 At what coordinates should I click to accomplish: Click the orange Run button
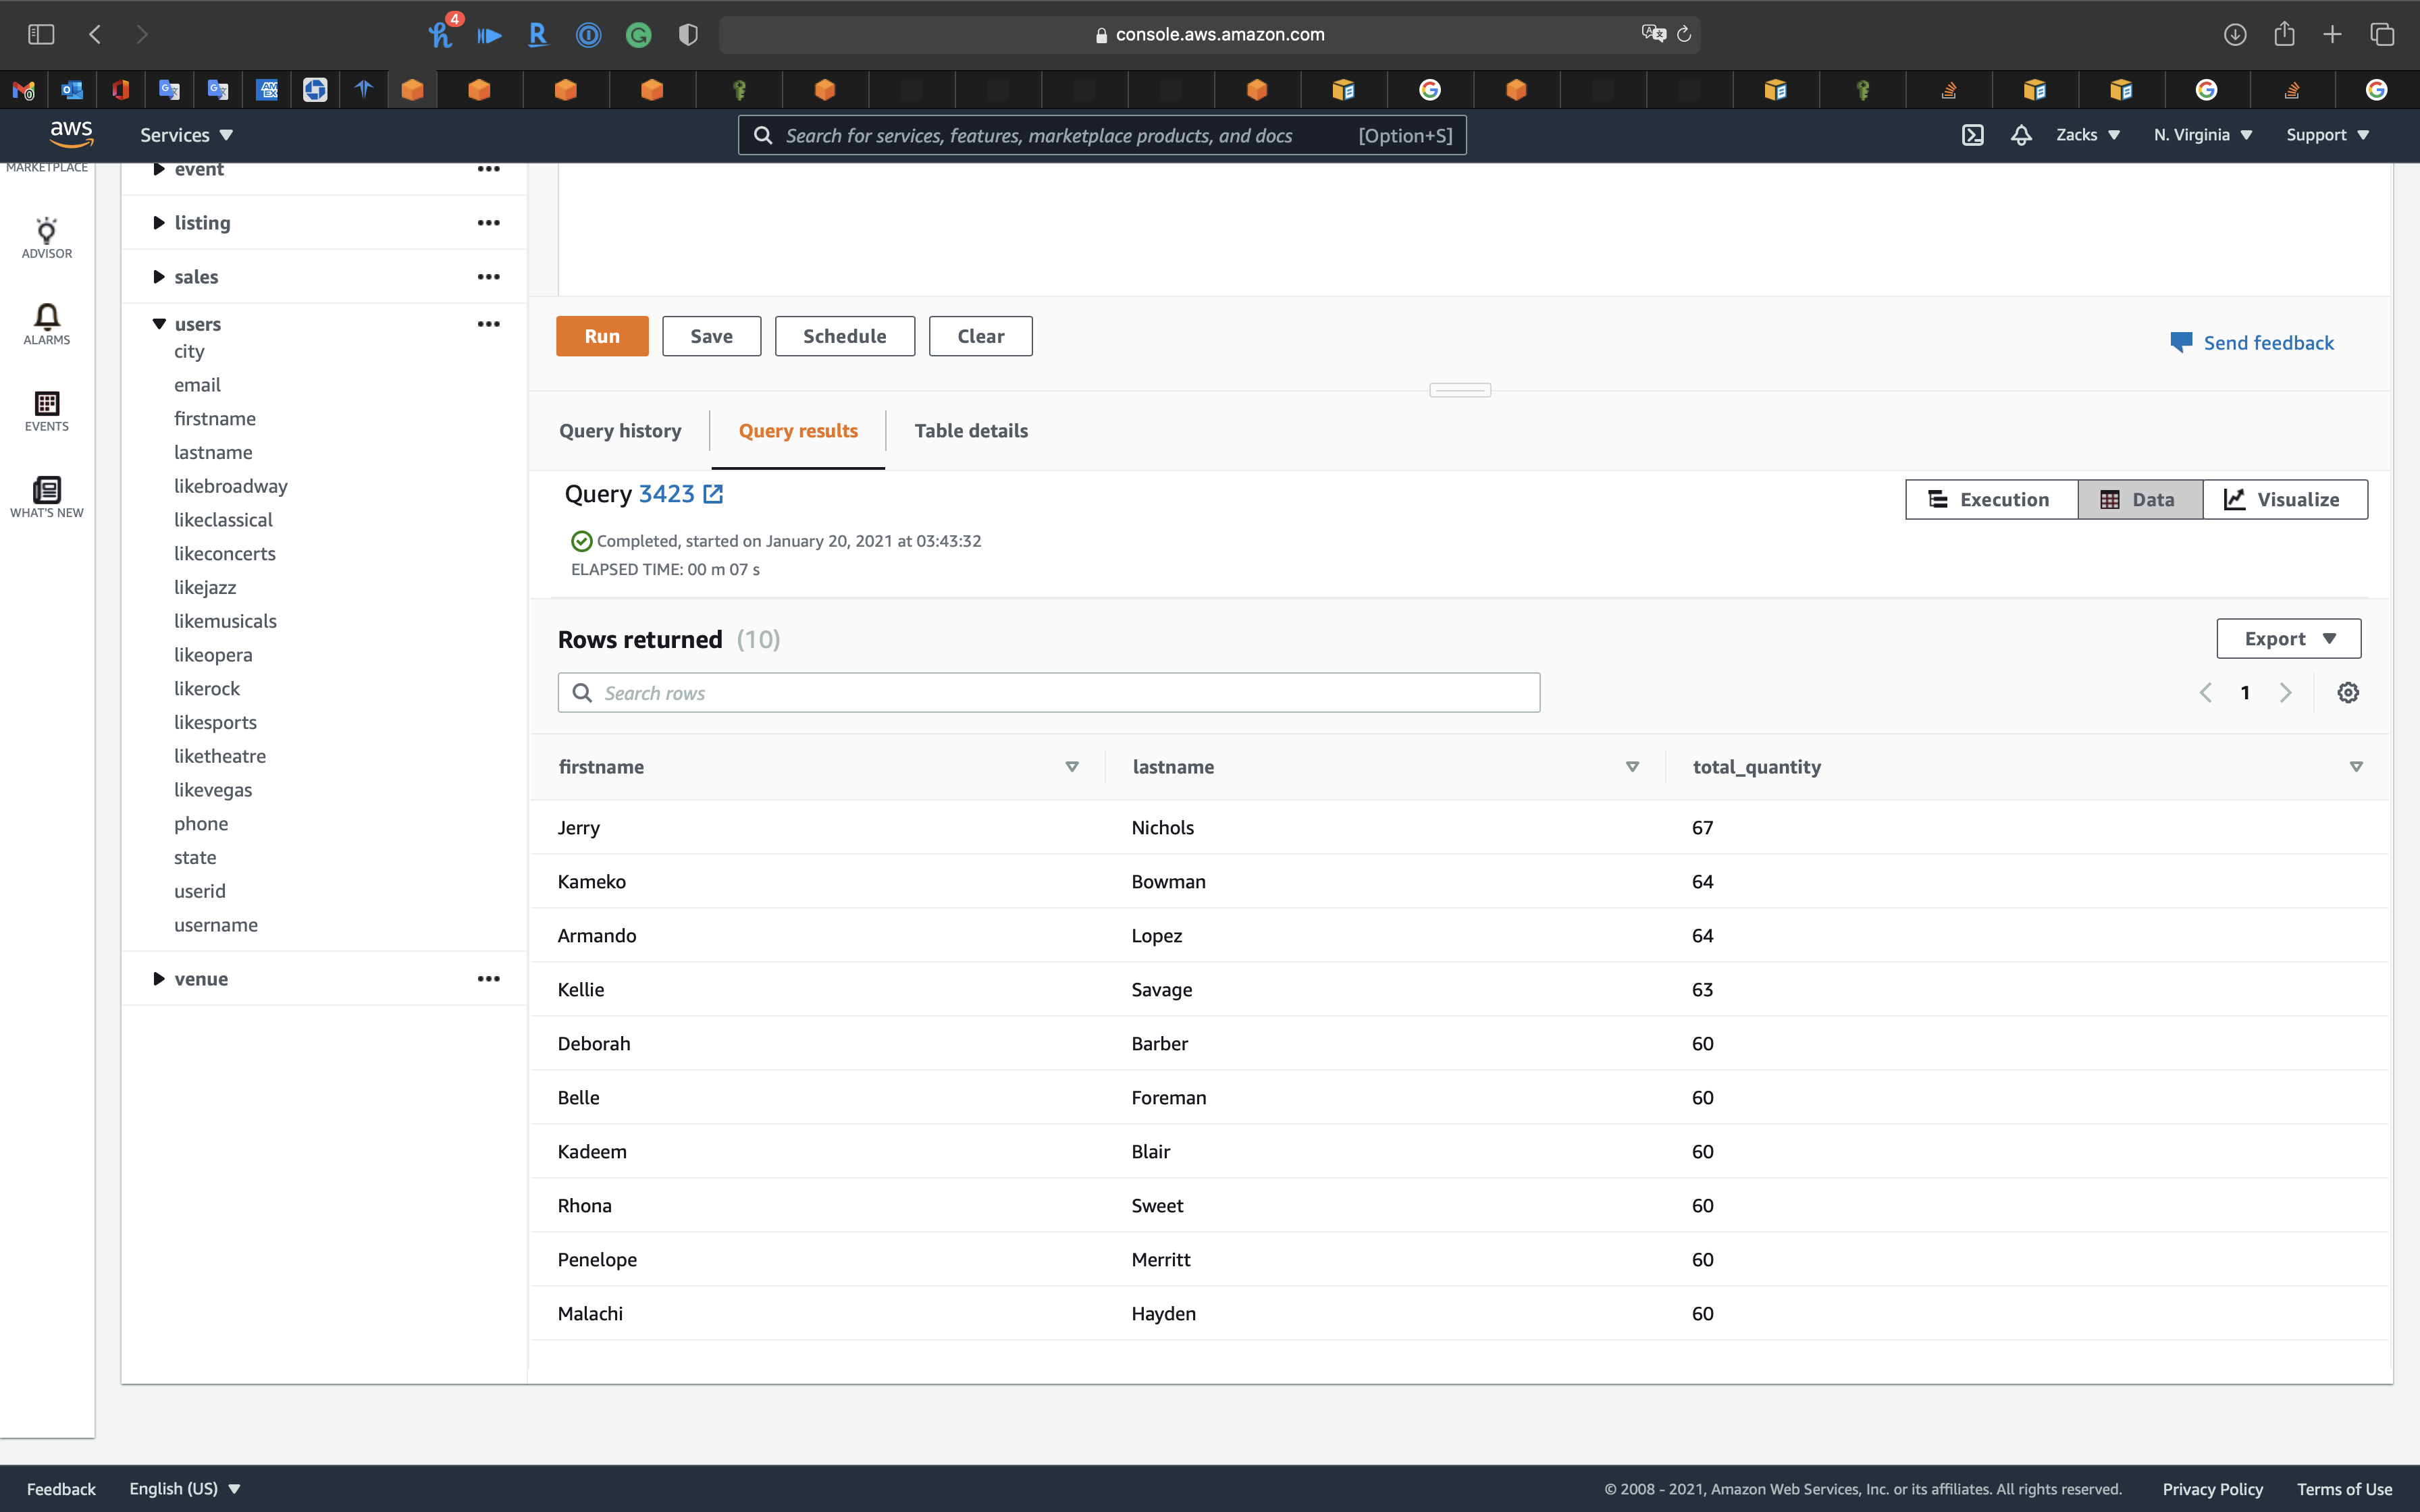coord(602,336)
